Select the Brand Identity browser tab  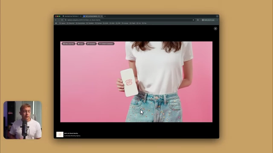click(x=93, y=16)
